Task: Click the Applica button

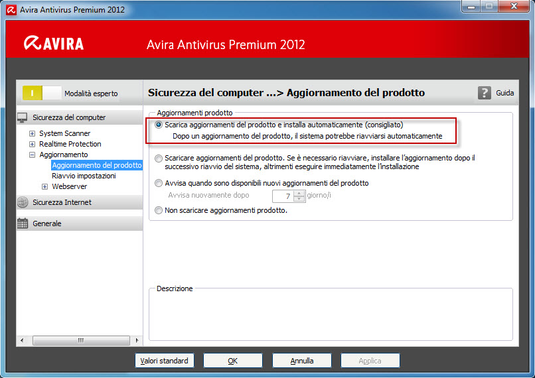Action: (370, 361)
